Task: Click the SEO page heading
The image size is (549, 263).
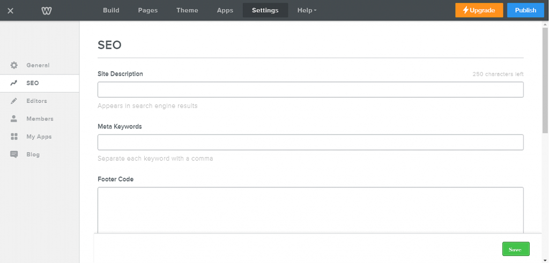Action: (109, 45)
